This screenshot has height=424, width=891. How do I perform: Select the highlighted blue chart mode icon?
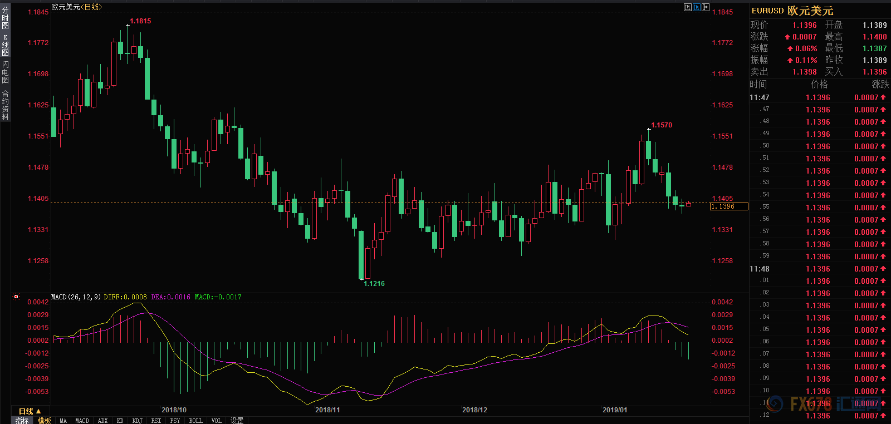[x=697, y=7]
